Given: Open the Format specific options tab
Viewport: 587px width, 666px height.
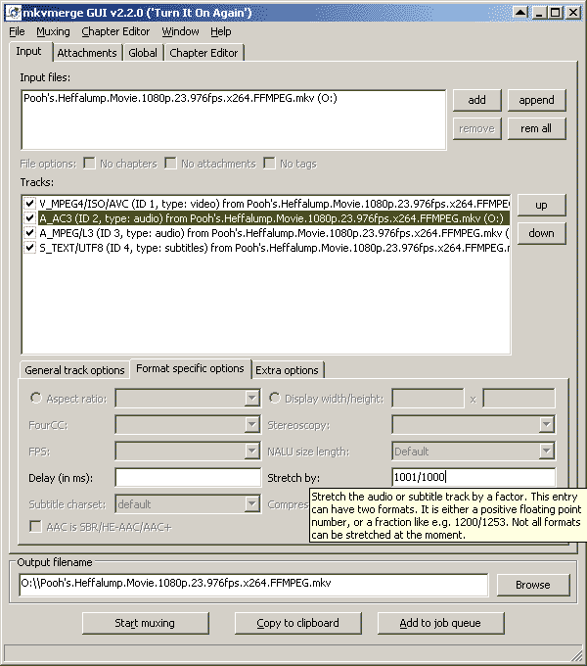Looking at the screenshot, I should 190,368.
